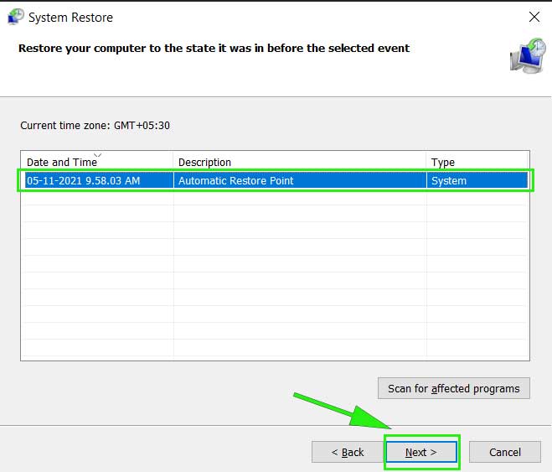This screenshot has height=472, width=552.
Task: Click the 'Restore your computer' heading text
Action: [214, 49]
